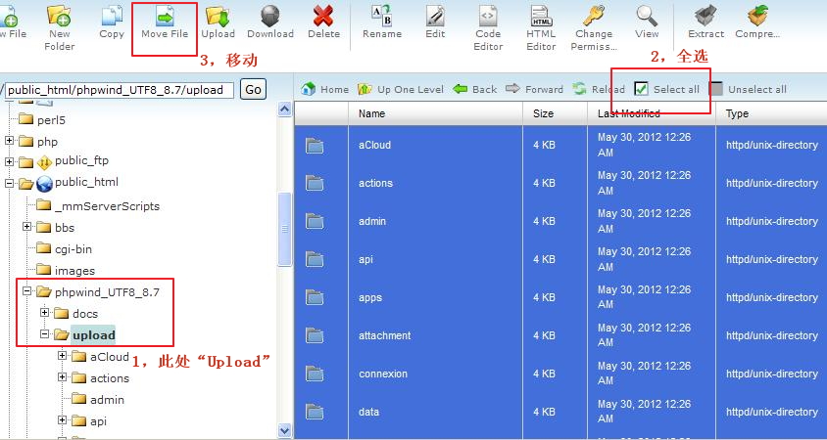This screenshot has height=440, width=827.
Task: Click the actions name in file list
Action: (375, 183)
